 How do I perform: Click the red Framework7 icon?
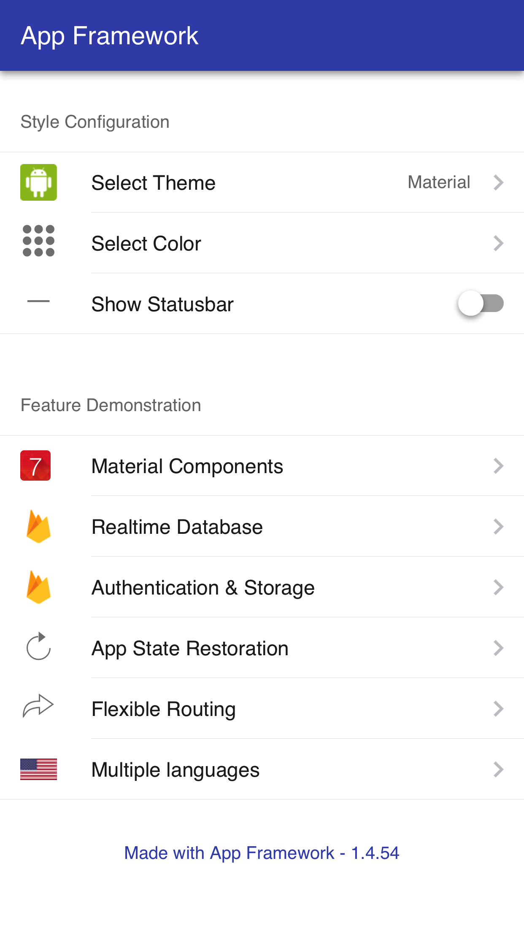pos(35,465)
